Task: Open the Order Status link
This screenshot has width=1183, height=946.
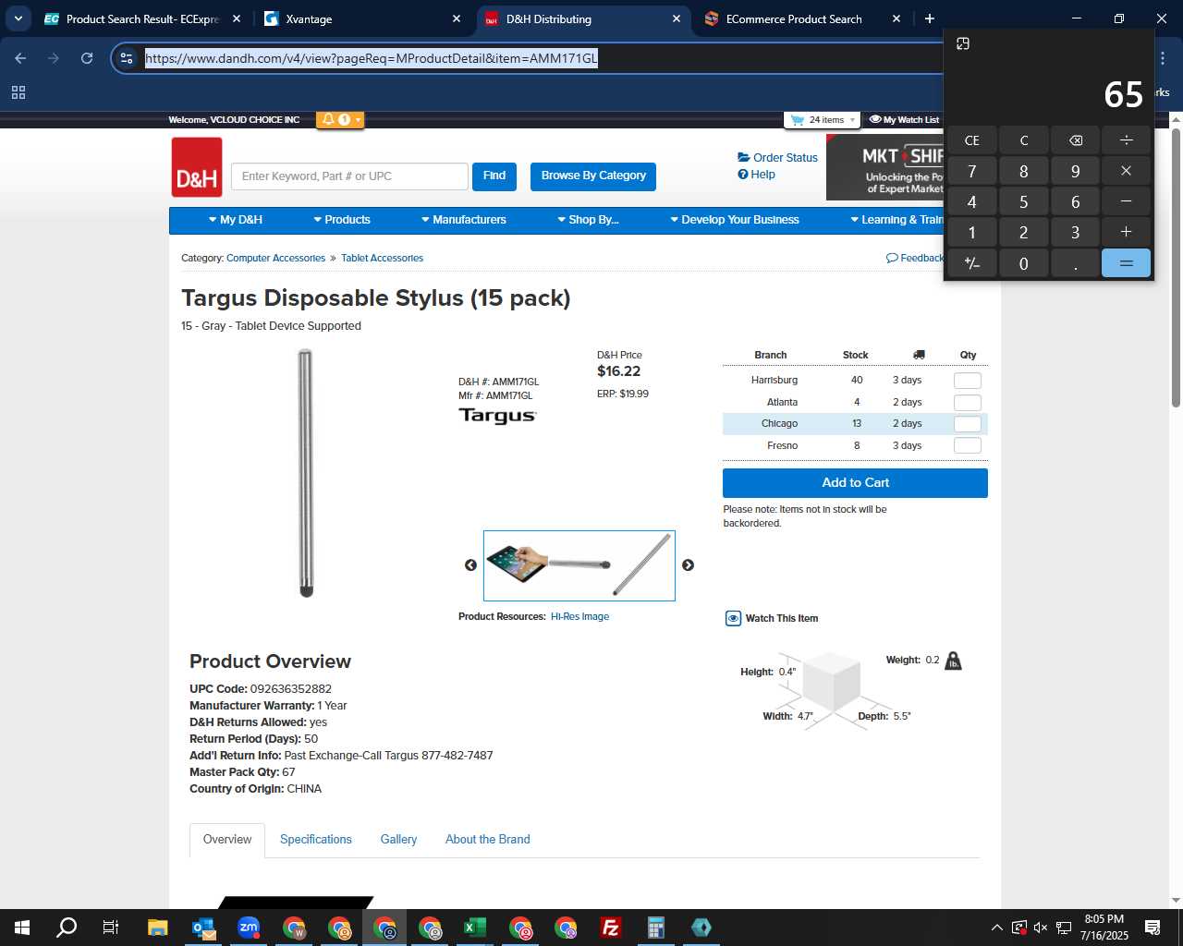Action: coord(777,158)
